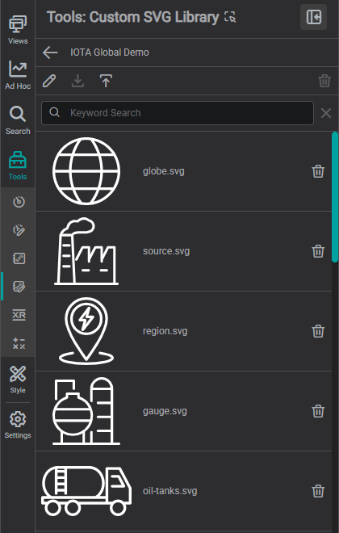Image resolution: width=339 pixels, height=533 pixels.
Task: Click the oil-tanks.svg file name
Action: [x=169, y=490]
